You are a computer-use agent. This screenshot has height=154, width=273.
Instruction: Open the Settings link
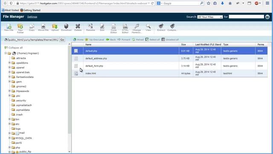[x=32, y=17]
